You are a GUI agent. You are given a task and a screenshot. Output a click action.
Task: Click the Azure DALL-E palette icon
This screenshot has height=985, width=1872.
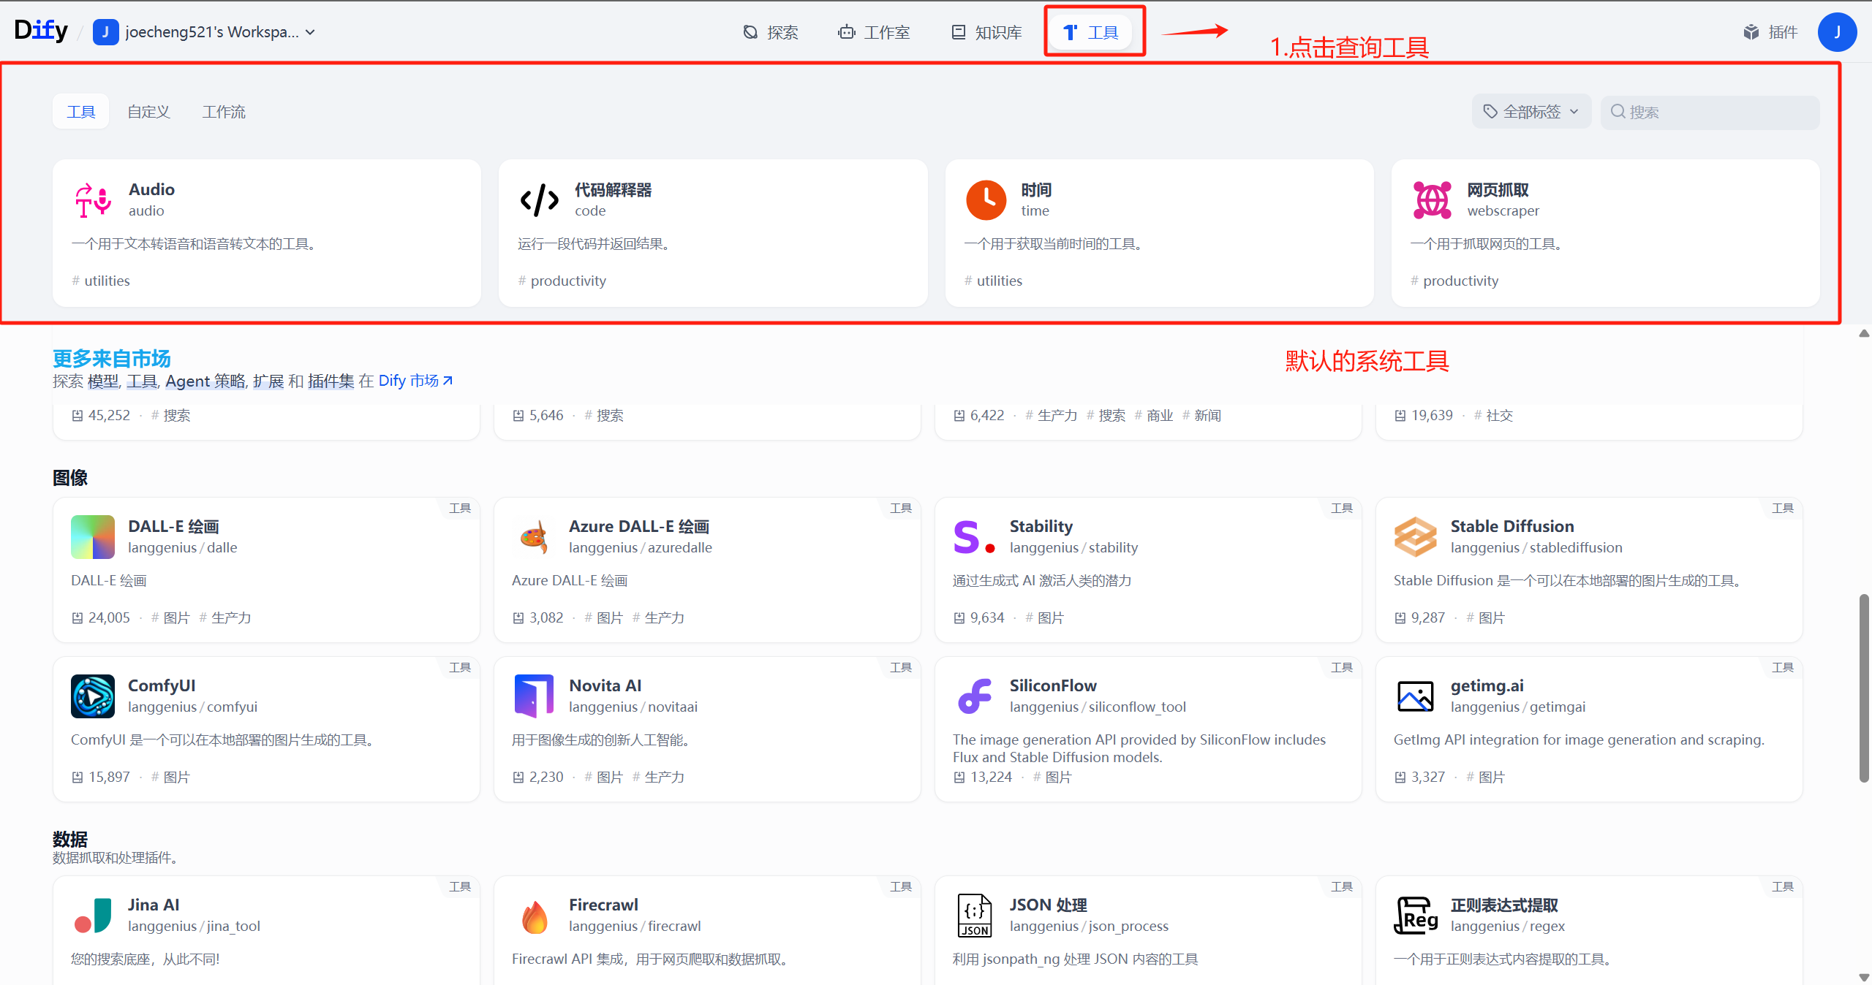(534, 537)
